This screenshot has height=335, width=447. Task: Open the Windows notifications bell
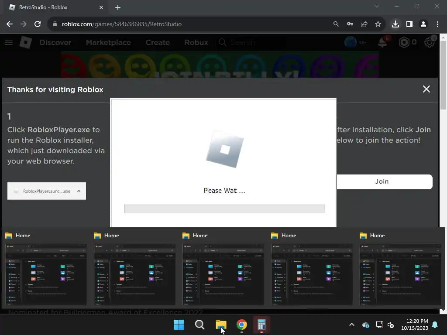point(435,325)
